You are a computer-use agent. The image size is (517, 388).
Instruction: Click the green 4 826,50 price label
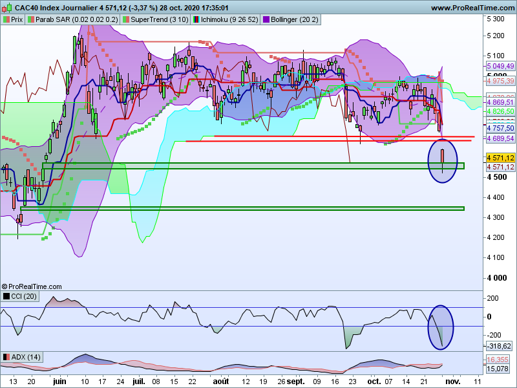click(500, 111)
